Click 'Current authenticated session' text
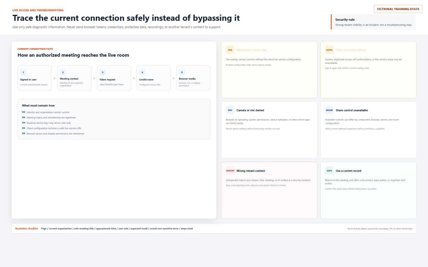Screen dimensions: 428x267 [x=34, y=85]
